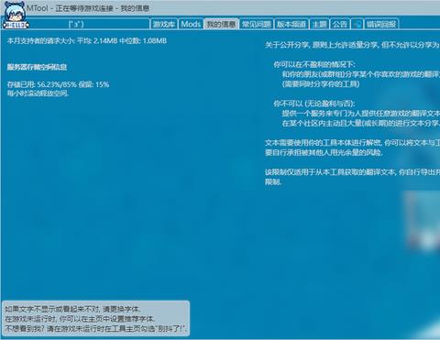The width and height of the screenshot is (440, 340).
Task: Go to the 版本频道 tab
Action: tap(291, 24)
